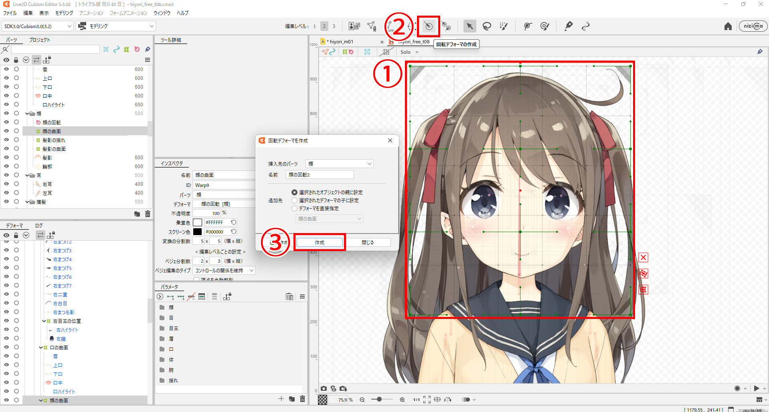This screenshot has width=769, height=412.
Task: Click the 1:1 actual size button
Action: point(417,400)
